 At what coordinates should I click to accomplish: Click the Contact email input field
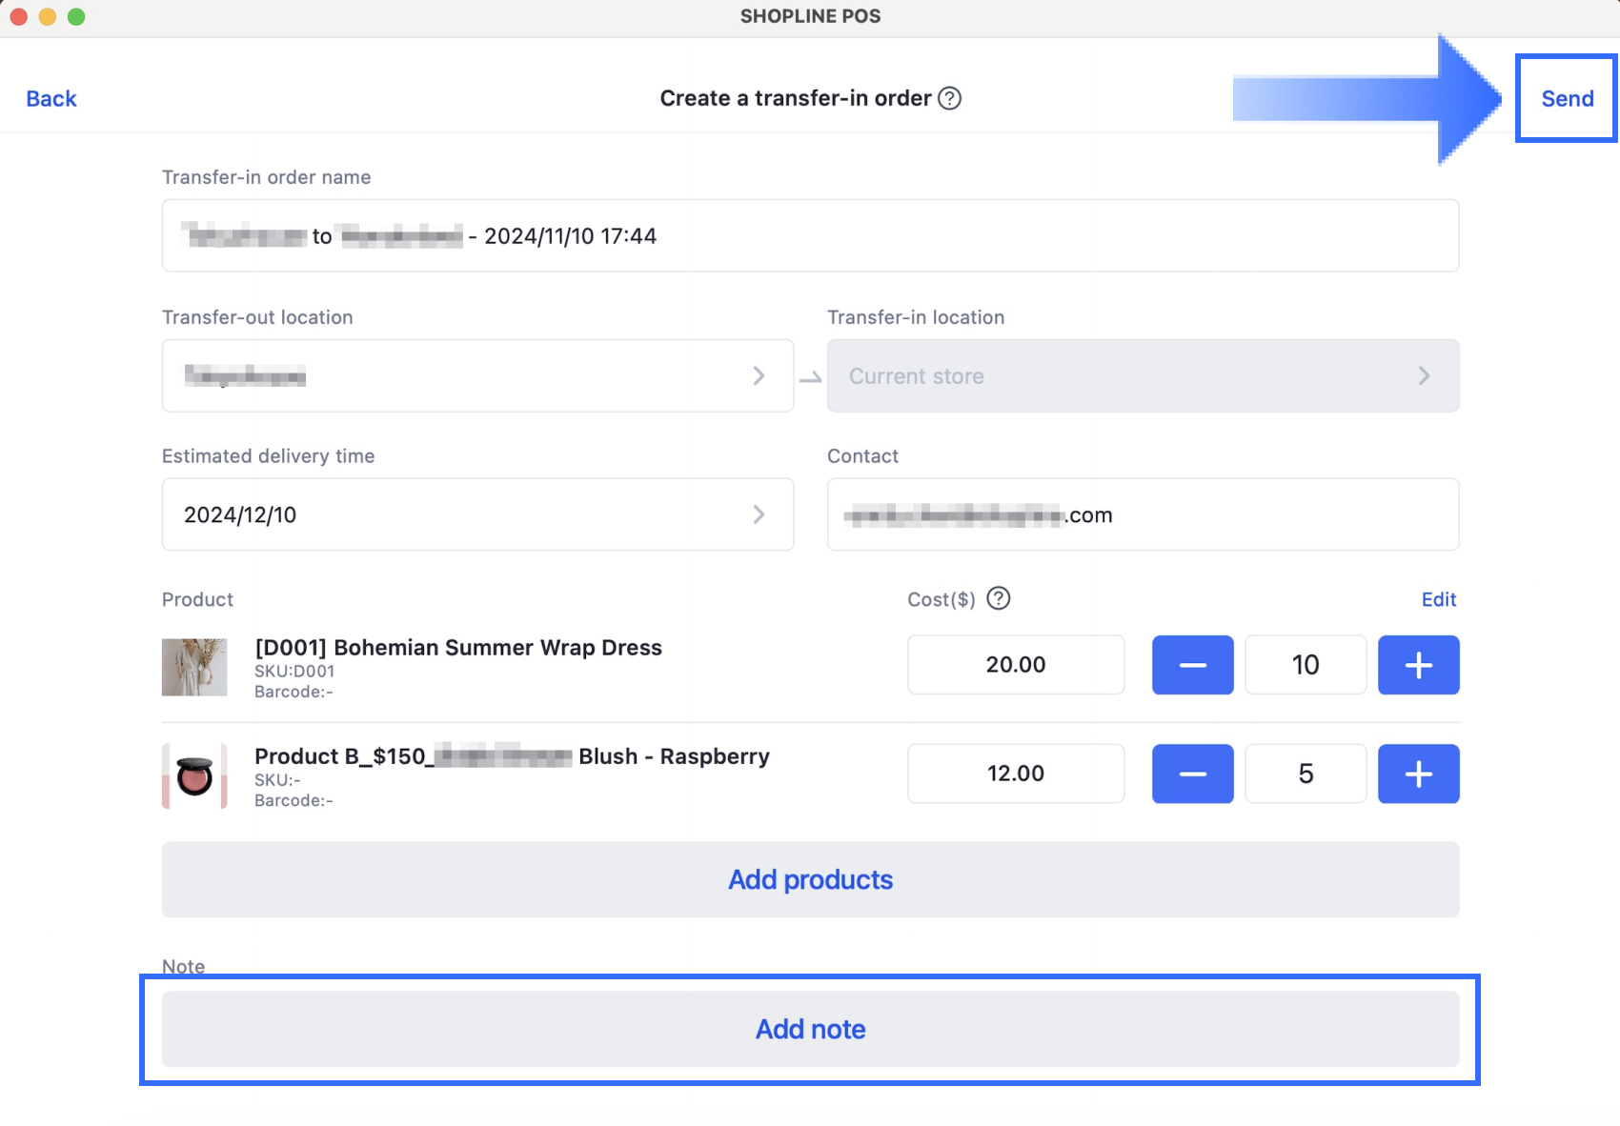pos(1142,514)
